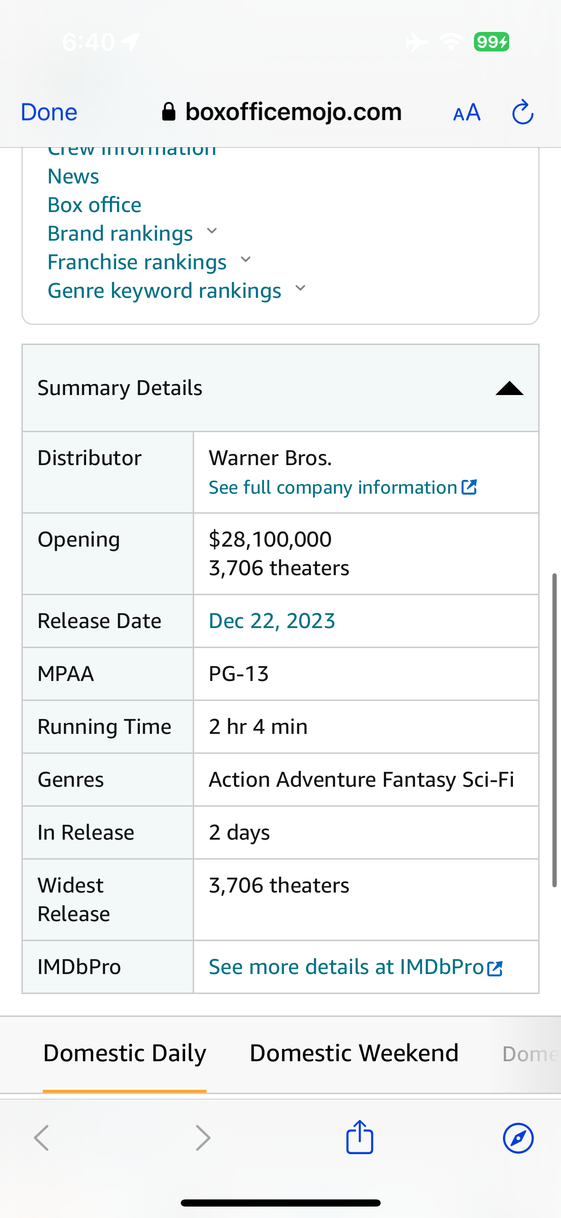Viewport: 561px width, 1218px height.
Task: Tap the boxofficemojo.com address field
Action: point(282,112)
